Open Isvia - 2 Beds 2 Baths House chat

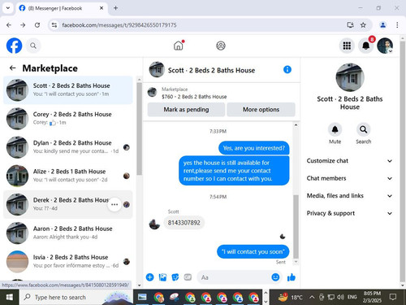(68, 262)
